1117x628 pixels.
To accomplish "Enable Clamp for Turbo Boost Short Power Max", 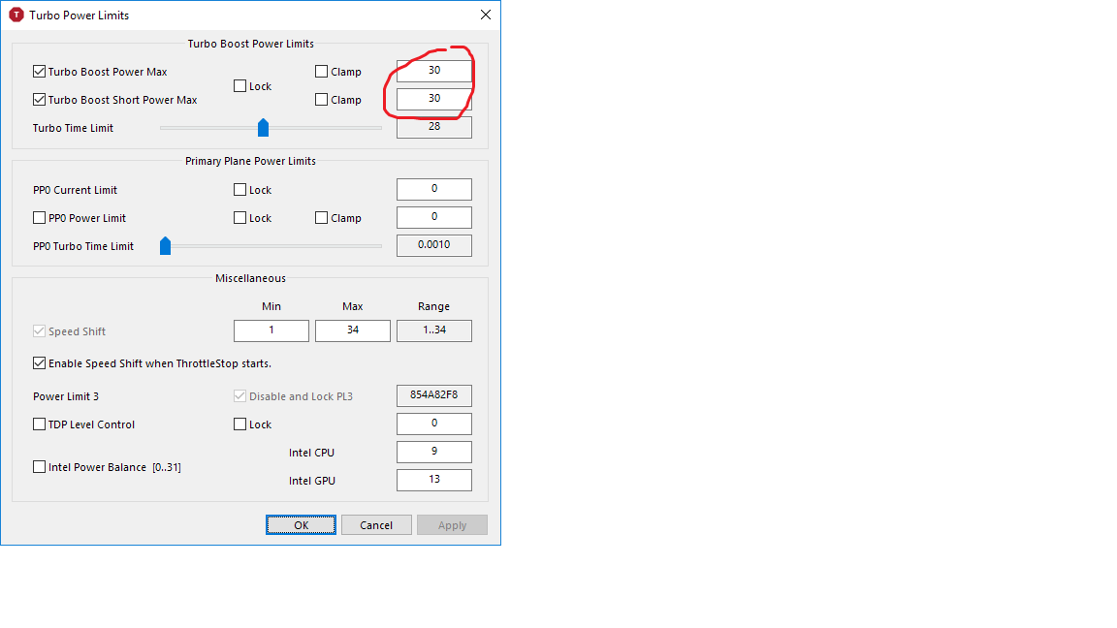I will click(321, 100).
